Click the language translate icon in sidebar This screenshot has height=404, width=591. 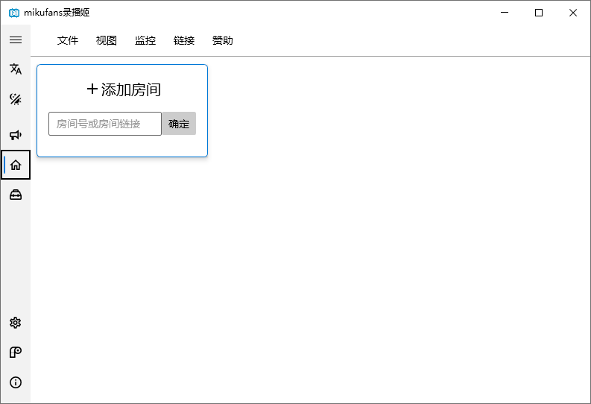click(x=15, y=69)
